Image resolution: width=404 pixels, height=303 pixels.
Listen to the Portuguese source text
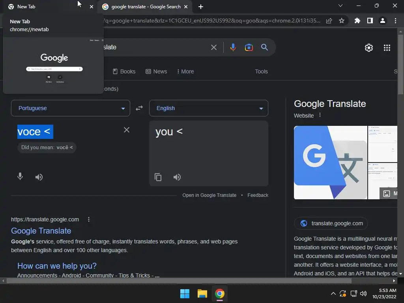point(39,177)
